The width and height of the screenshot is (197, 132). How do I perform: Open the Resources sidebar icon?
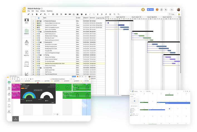click(x=27, y=53)
